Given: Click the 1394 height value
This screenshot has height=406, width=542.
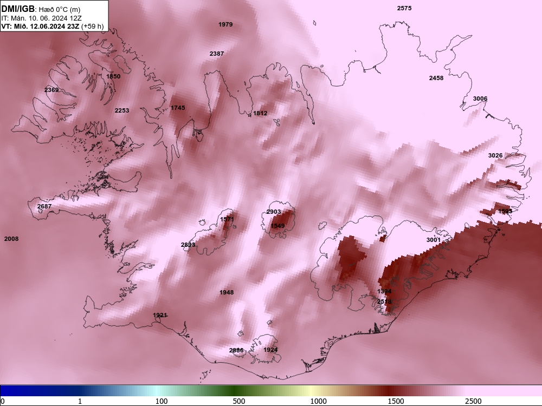Looking at the screenshot, I should [x=384, y=291].
